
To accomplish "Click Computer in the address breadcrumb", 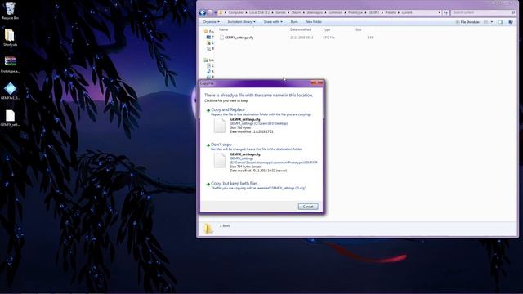I will point(236,13).
